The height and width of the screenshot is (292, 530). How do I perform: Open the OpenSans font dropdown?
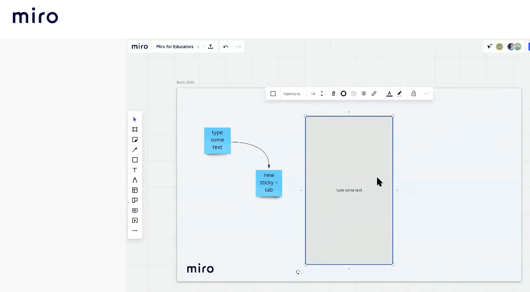(292, 94)
